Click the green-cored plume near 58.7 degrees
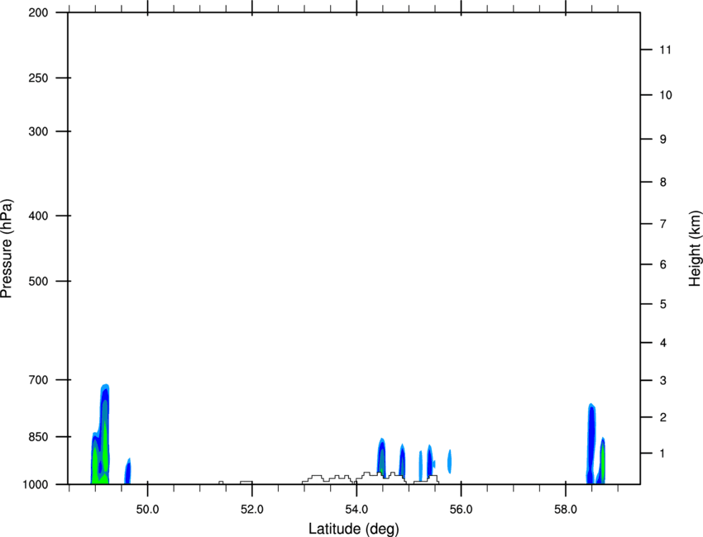 click(602, 461)
